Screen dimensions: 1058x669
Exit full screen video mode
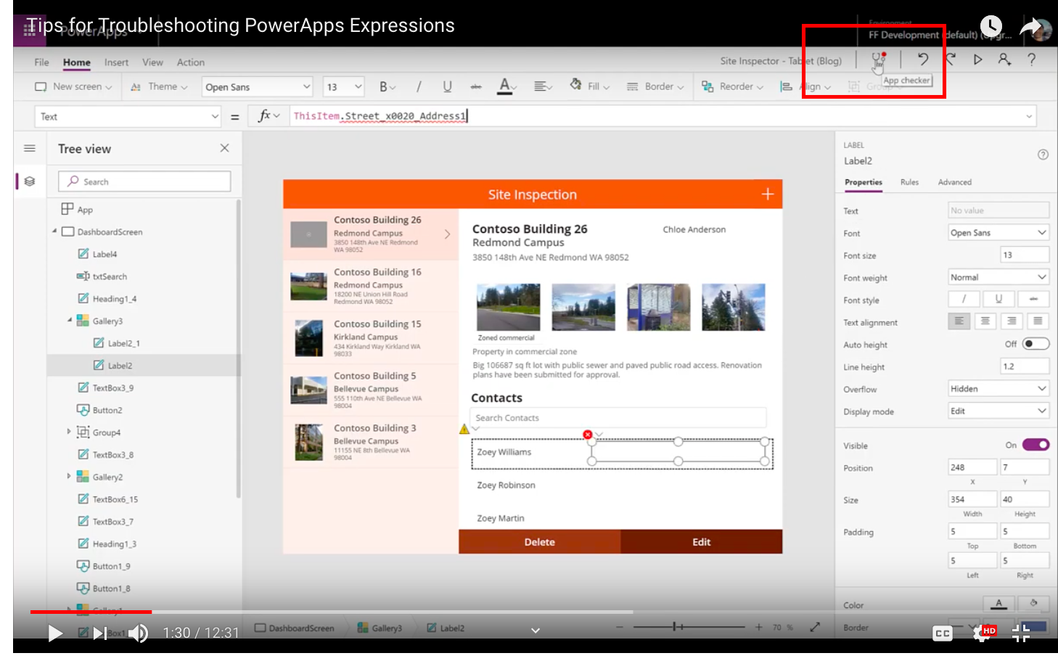click(x=1021, y=633)
